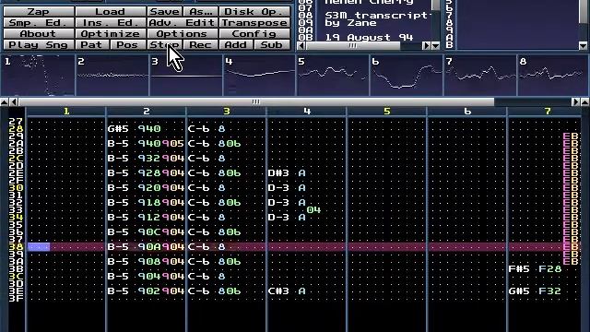Select sample slot 7
590x332 pixels.
449,16
